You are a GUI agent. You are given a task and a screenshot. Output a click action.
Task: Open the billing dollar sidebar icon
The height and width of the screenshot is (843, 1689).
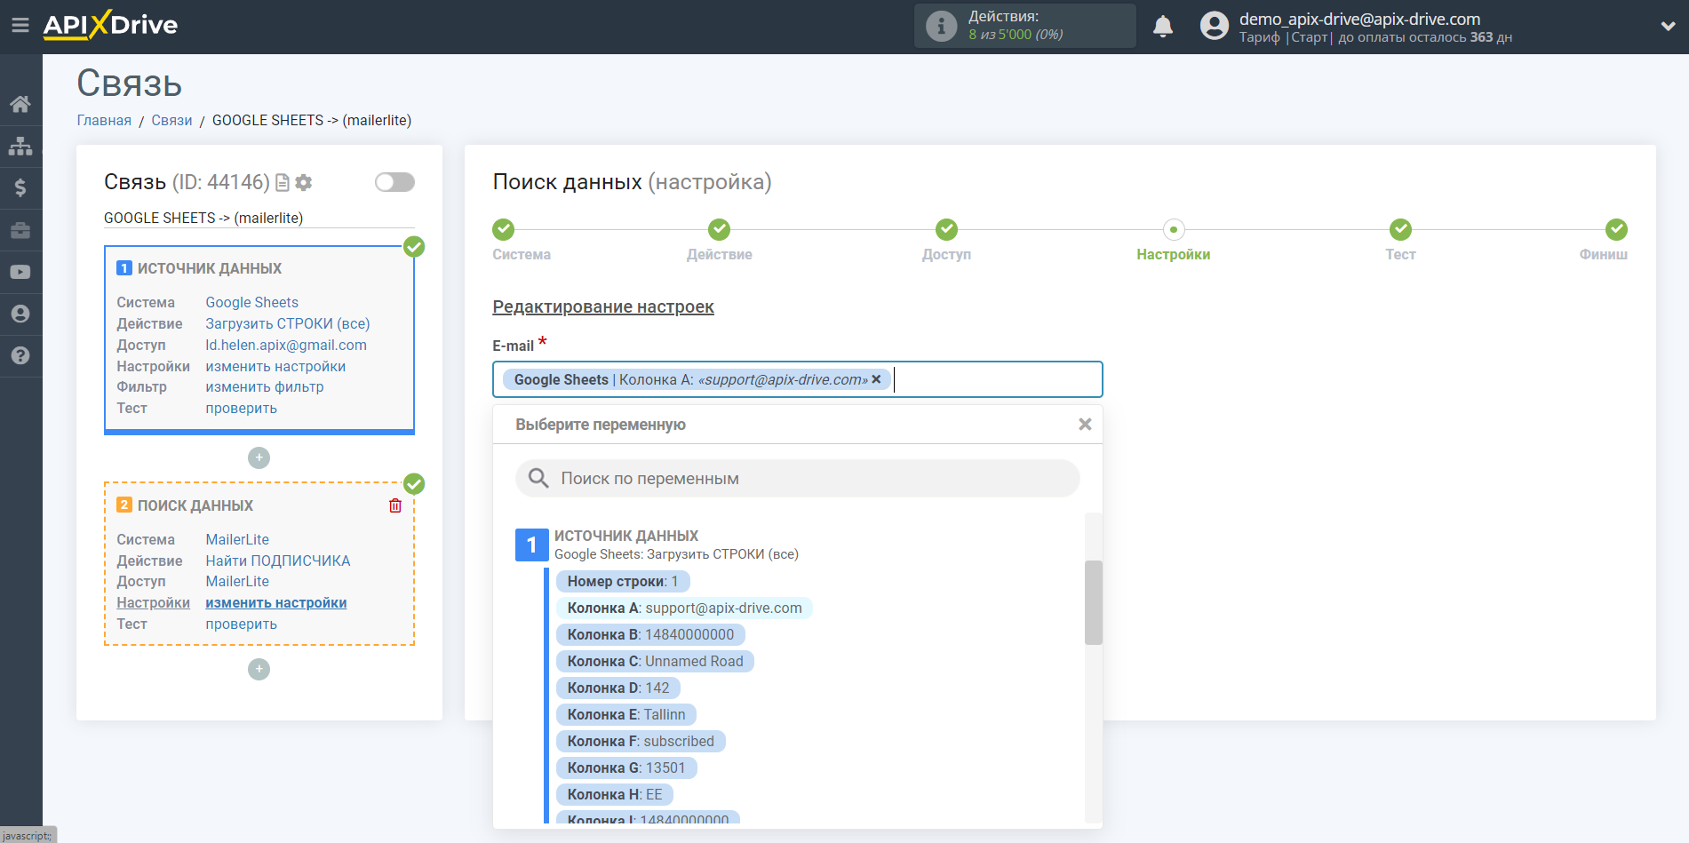pos(20,187)
